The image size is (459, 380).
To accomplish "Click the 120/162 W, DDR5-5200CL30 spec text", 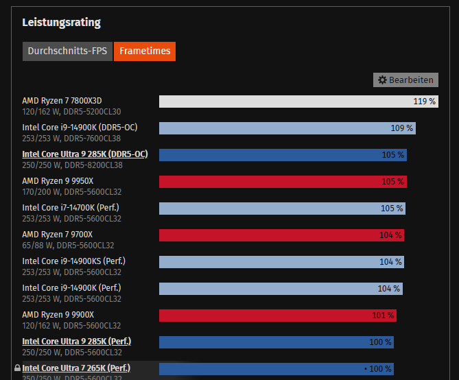I will [x=71, y=112].
